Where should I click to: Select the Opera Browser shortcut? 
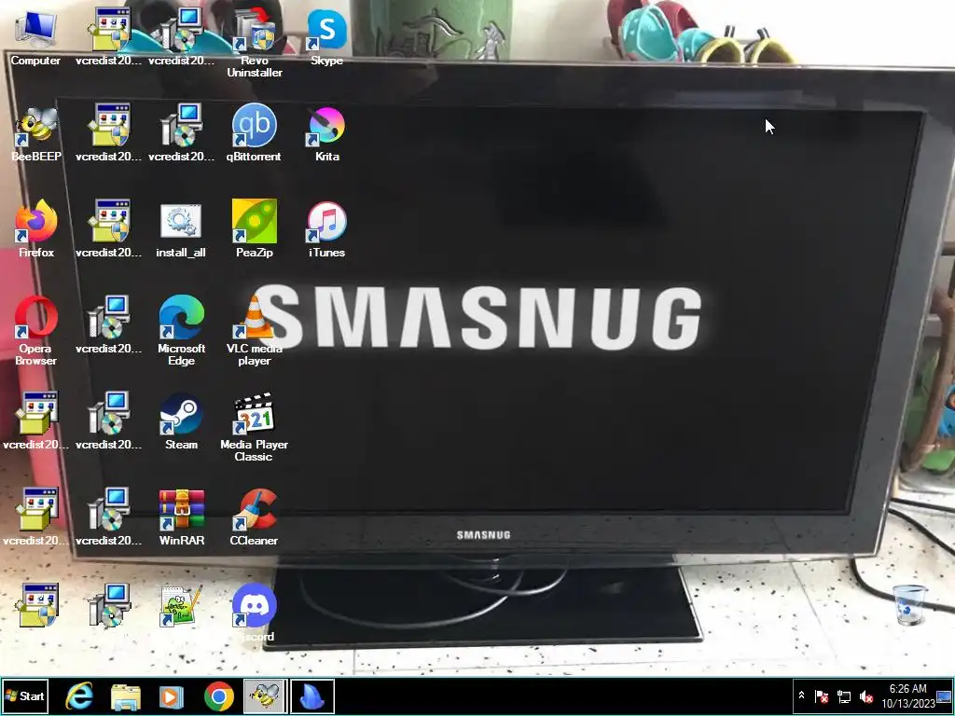(x=36, y=332)
